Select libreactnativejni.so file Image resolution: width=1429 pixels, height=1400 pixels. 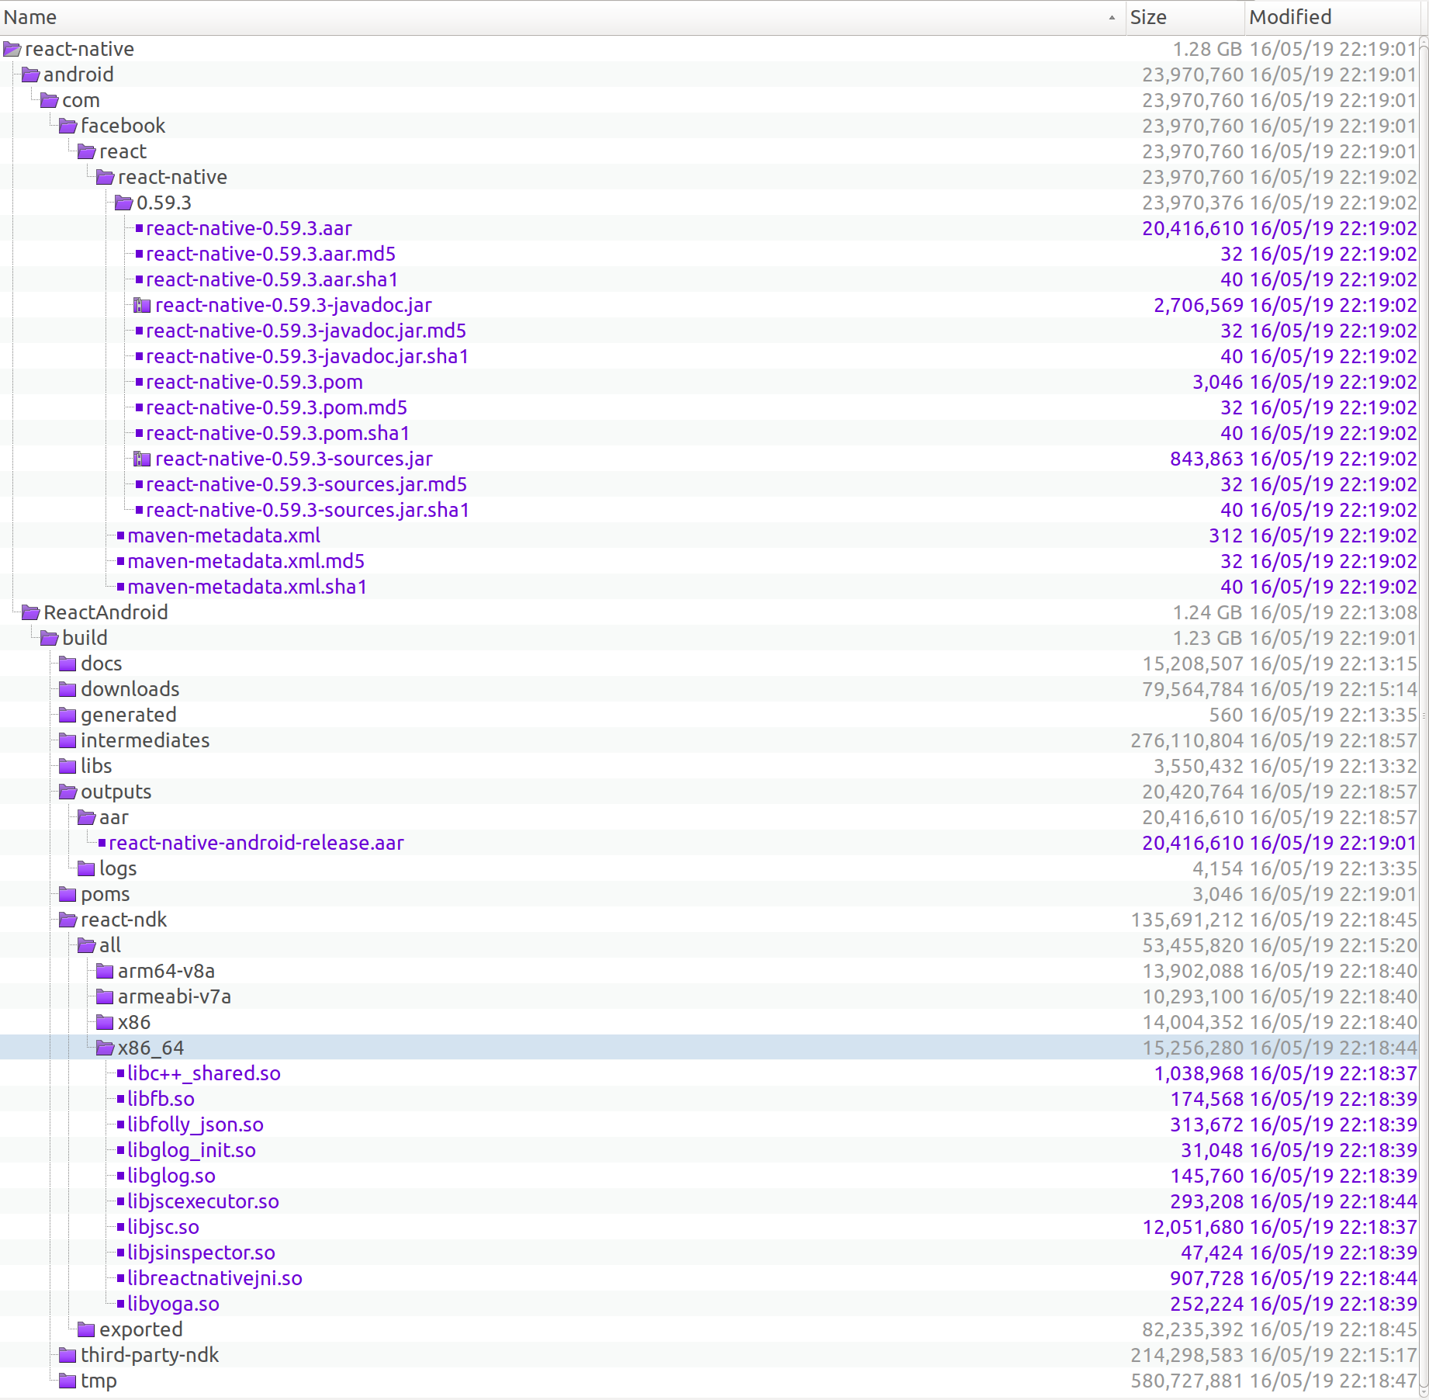point(214,1279)
